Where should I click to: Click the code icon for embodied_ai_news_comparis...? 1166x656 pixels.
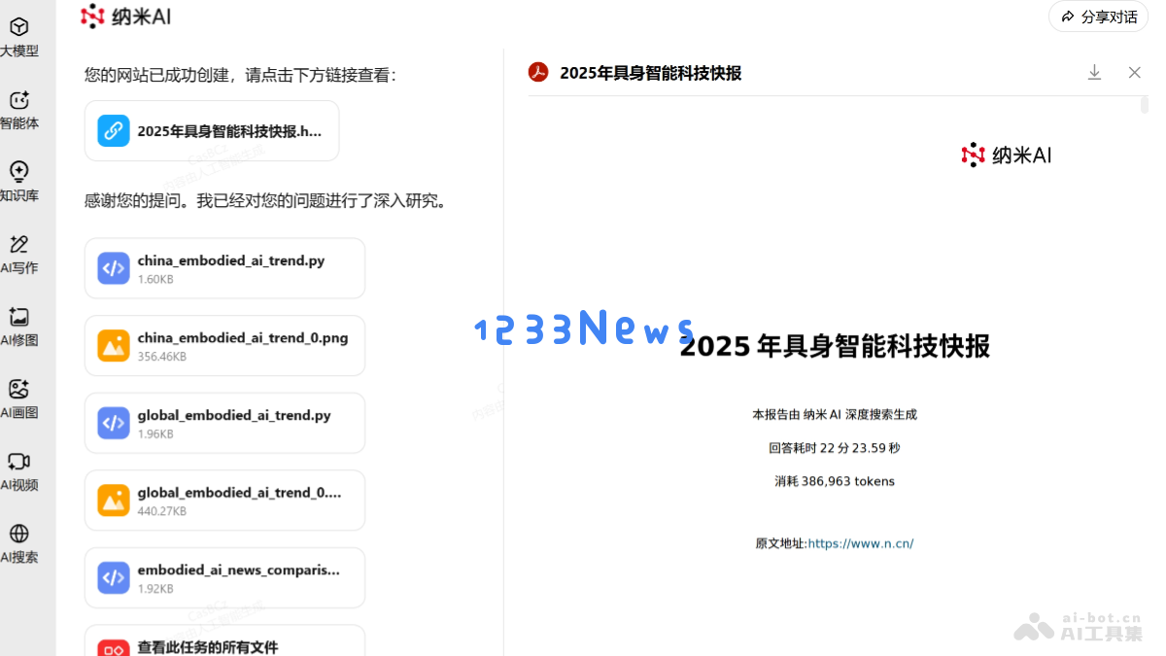point(114,577)
